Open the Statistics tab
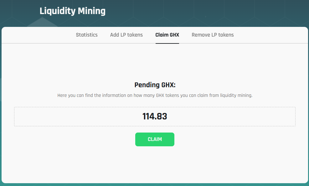This screenshot has height=186, width=309. (x=87, y=35)
